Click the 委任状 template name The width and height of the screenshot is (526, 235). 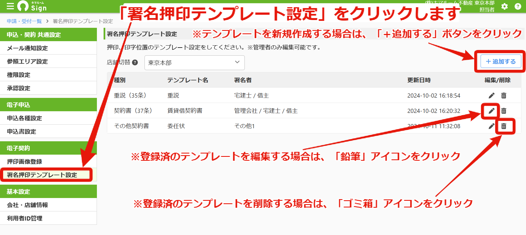(176, 126)
